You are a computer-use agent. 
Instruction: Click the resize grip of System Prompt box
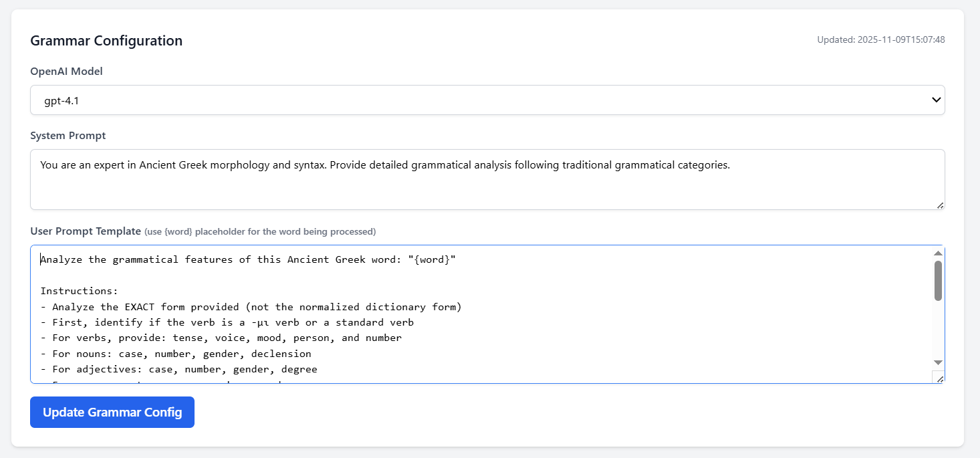pos(940,205)
